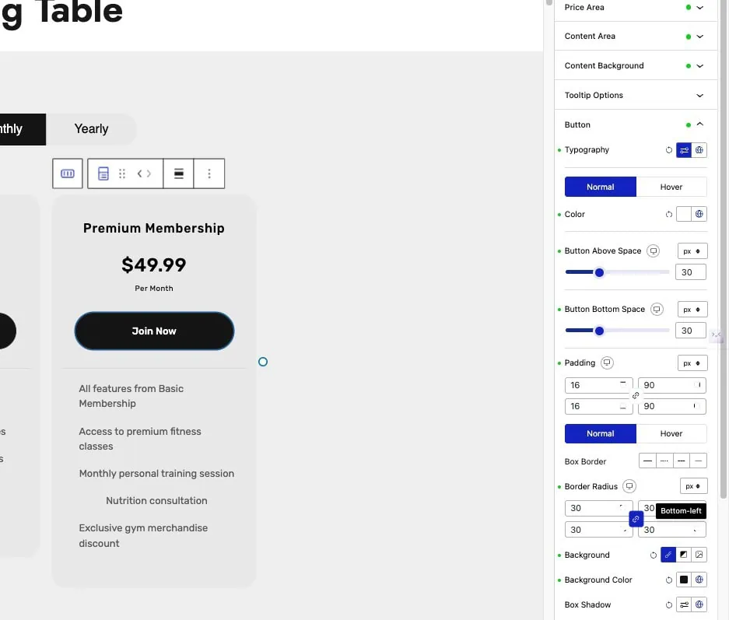Open the Padding px unit dropdown
The height and width of the screenshot is (620, 729).
click(x=692, y=363)
